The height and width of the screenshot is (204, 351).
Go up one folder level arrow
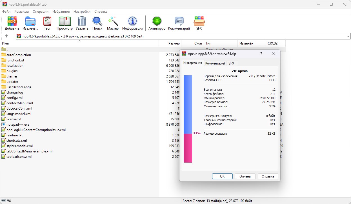click(x=6, y=36)
